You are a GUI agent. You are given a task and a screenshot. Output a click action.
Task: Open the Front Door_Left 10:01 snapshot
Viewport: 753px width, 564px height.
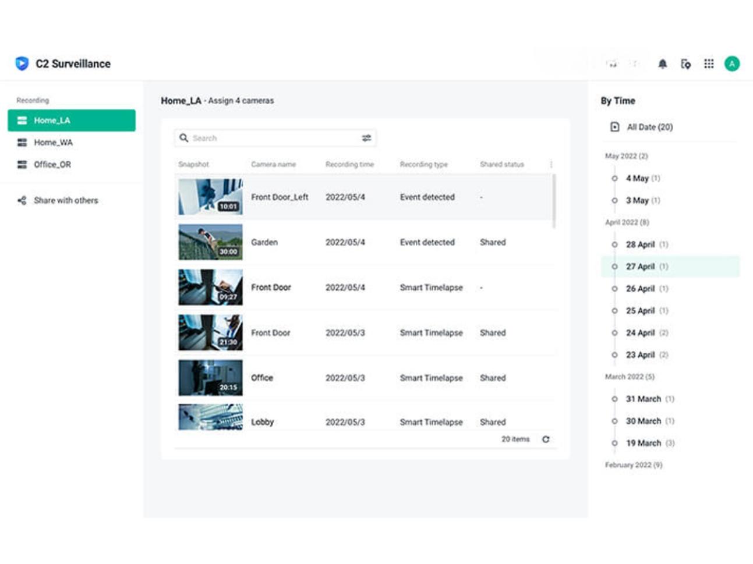click(x=210, y=197)
